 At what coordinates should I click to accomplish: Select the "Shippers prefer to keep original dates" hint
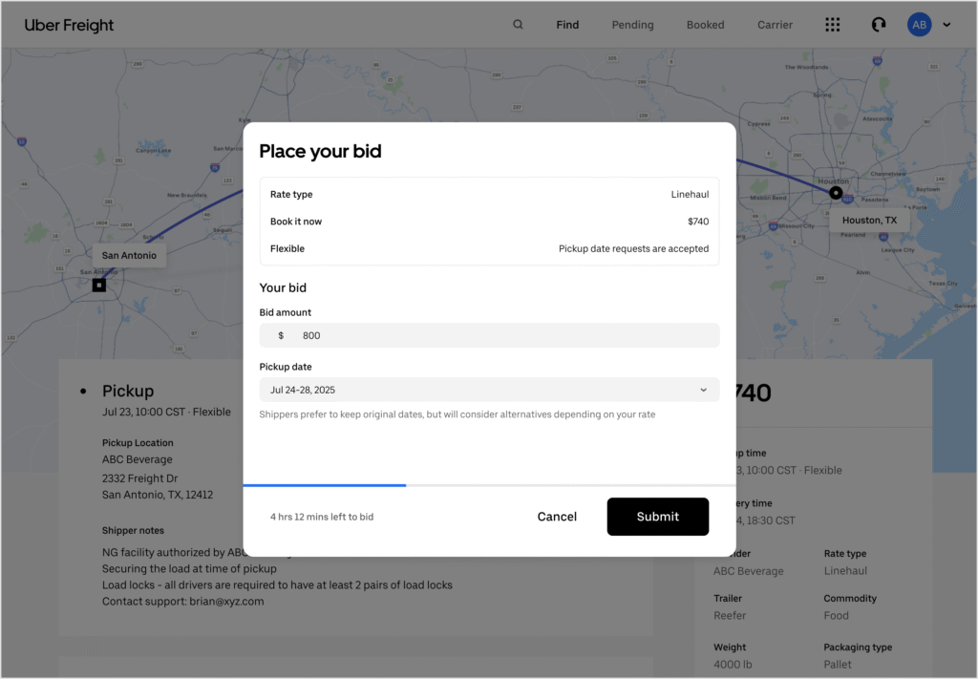[457, 414]
